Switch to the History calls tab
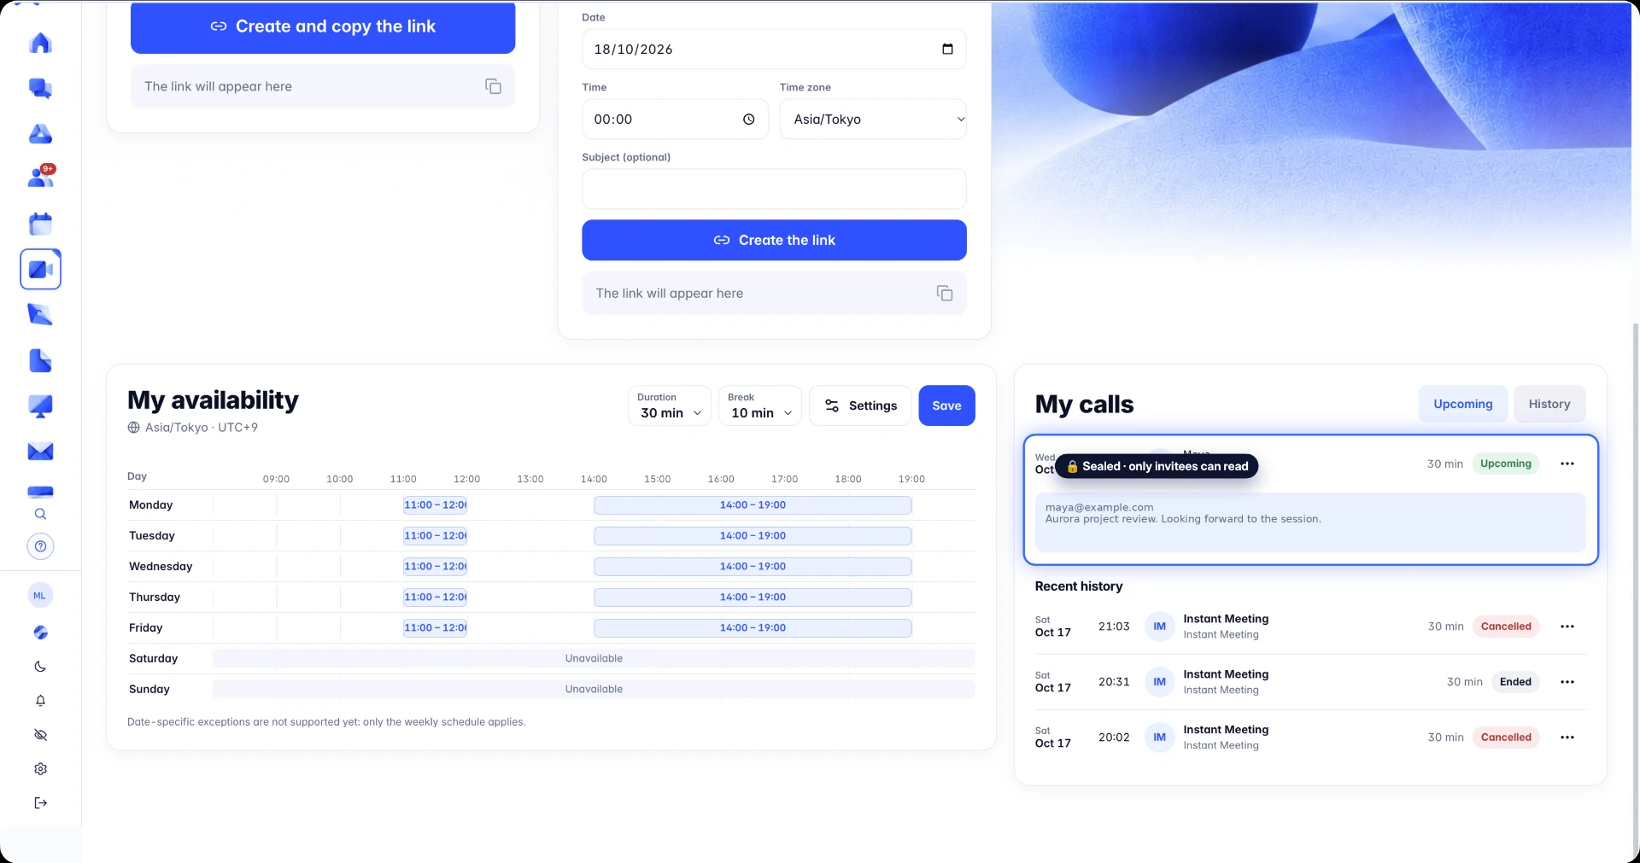Image resolution: width=1640 pixels, height=863 pixels. [1549, 404]
